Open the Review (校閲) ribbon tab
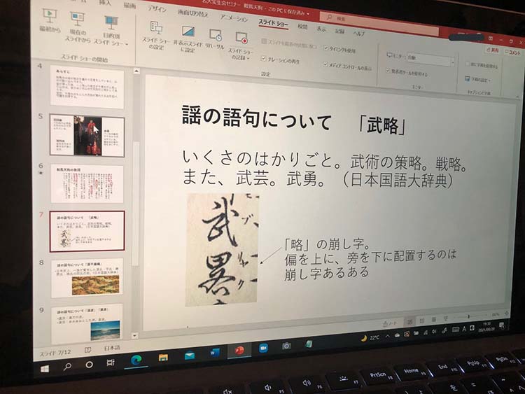The height and width of the screenshot is (394, 525). (302, 27)
